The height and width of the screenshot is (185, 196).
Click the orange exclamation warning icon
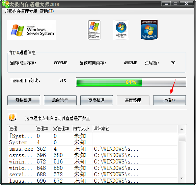point(12,117)
